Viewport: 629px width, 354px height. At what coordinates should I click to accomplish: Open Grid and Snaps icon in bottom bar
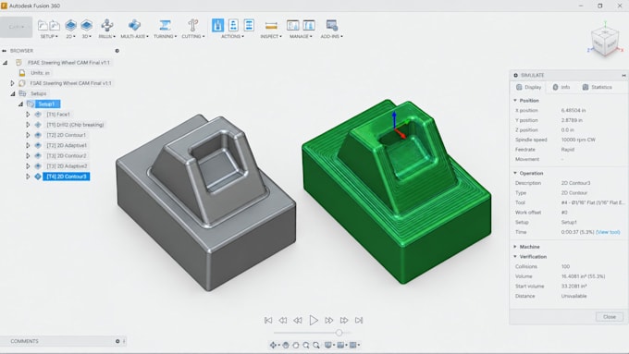coord(340,345)
